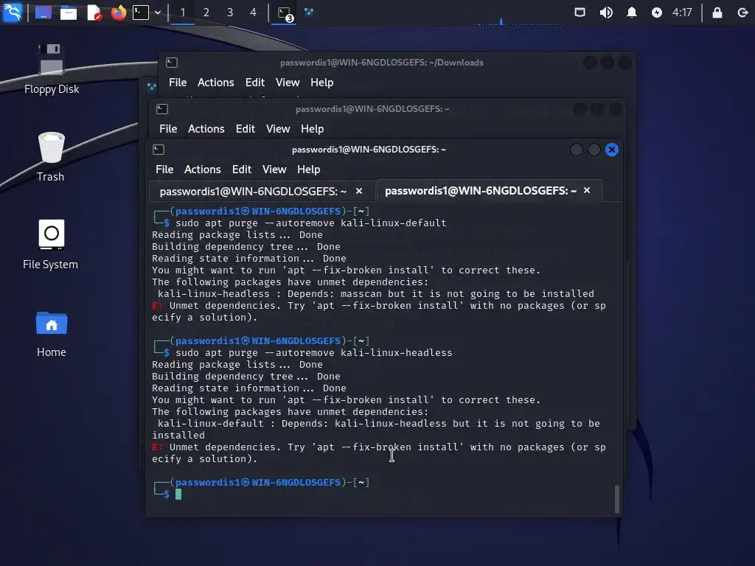
Task: Click the 'Depends: masscan' error line
Action: tap(376, 293)
